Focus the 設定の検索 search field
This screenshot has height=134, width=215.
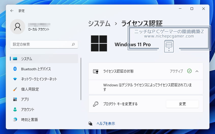pos(44,44)
